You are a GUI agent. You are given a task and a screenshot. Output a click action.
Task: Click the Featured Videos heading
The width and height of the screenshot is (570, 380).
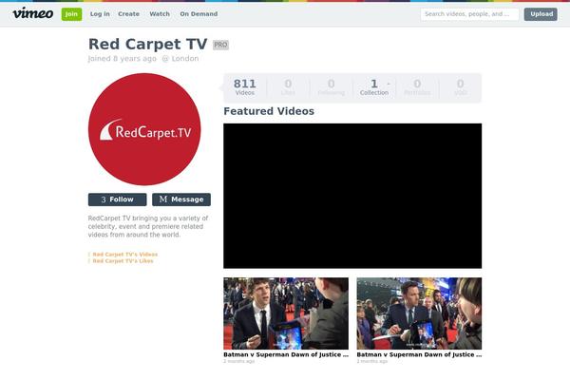pos(269,111)
